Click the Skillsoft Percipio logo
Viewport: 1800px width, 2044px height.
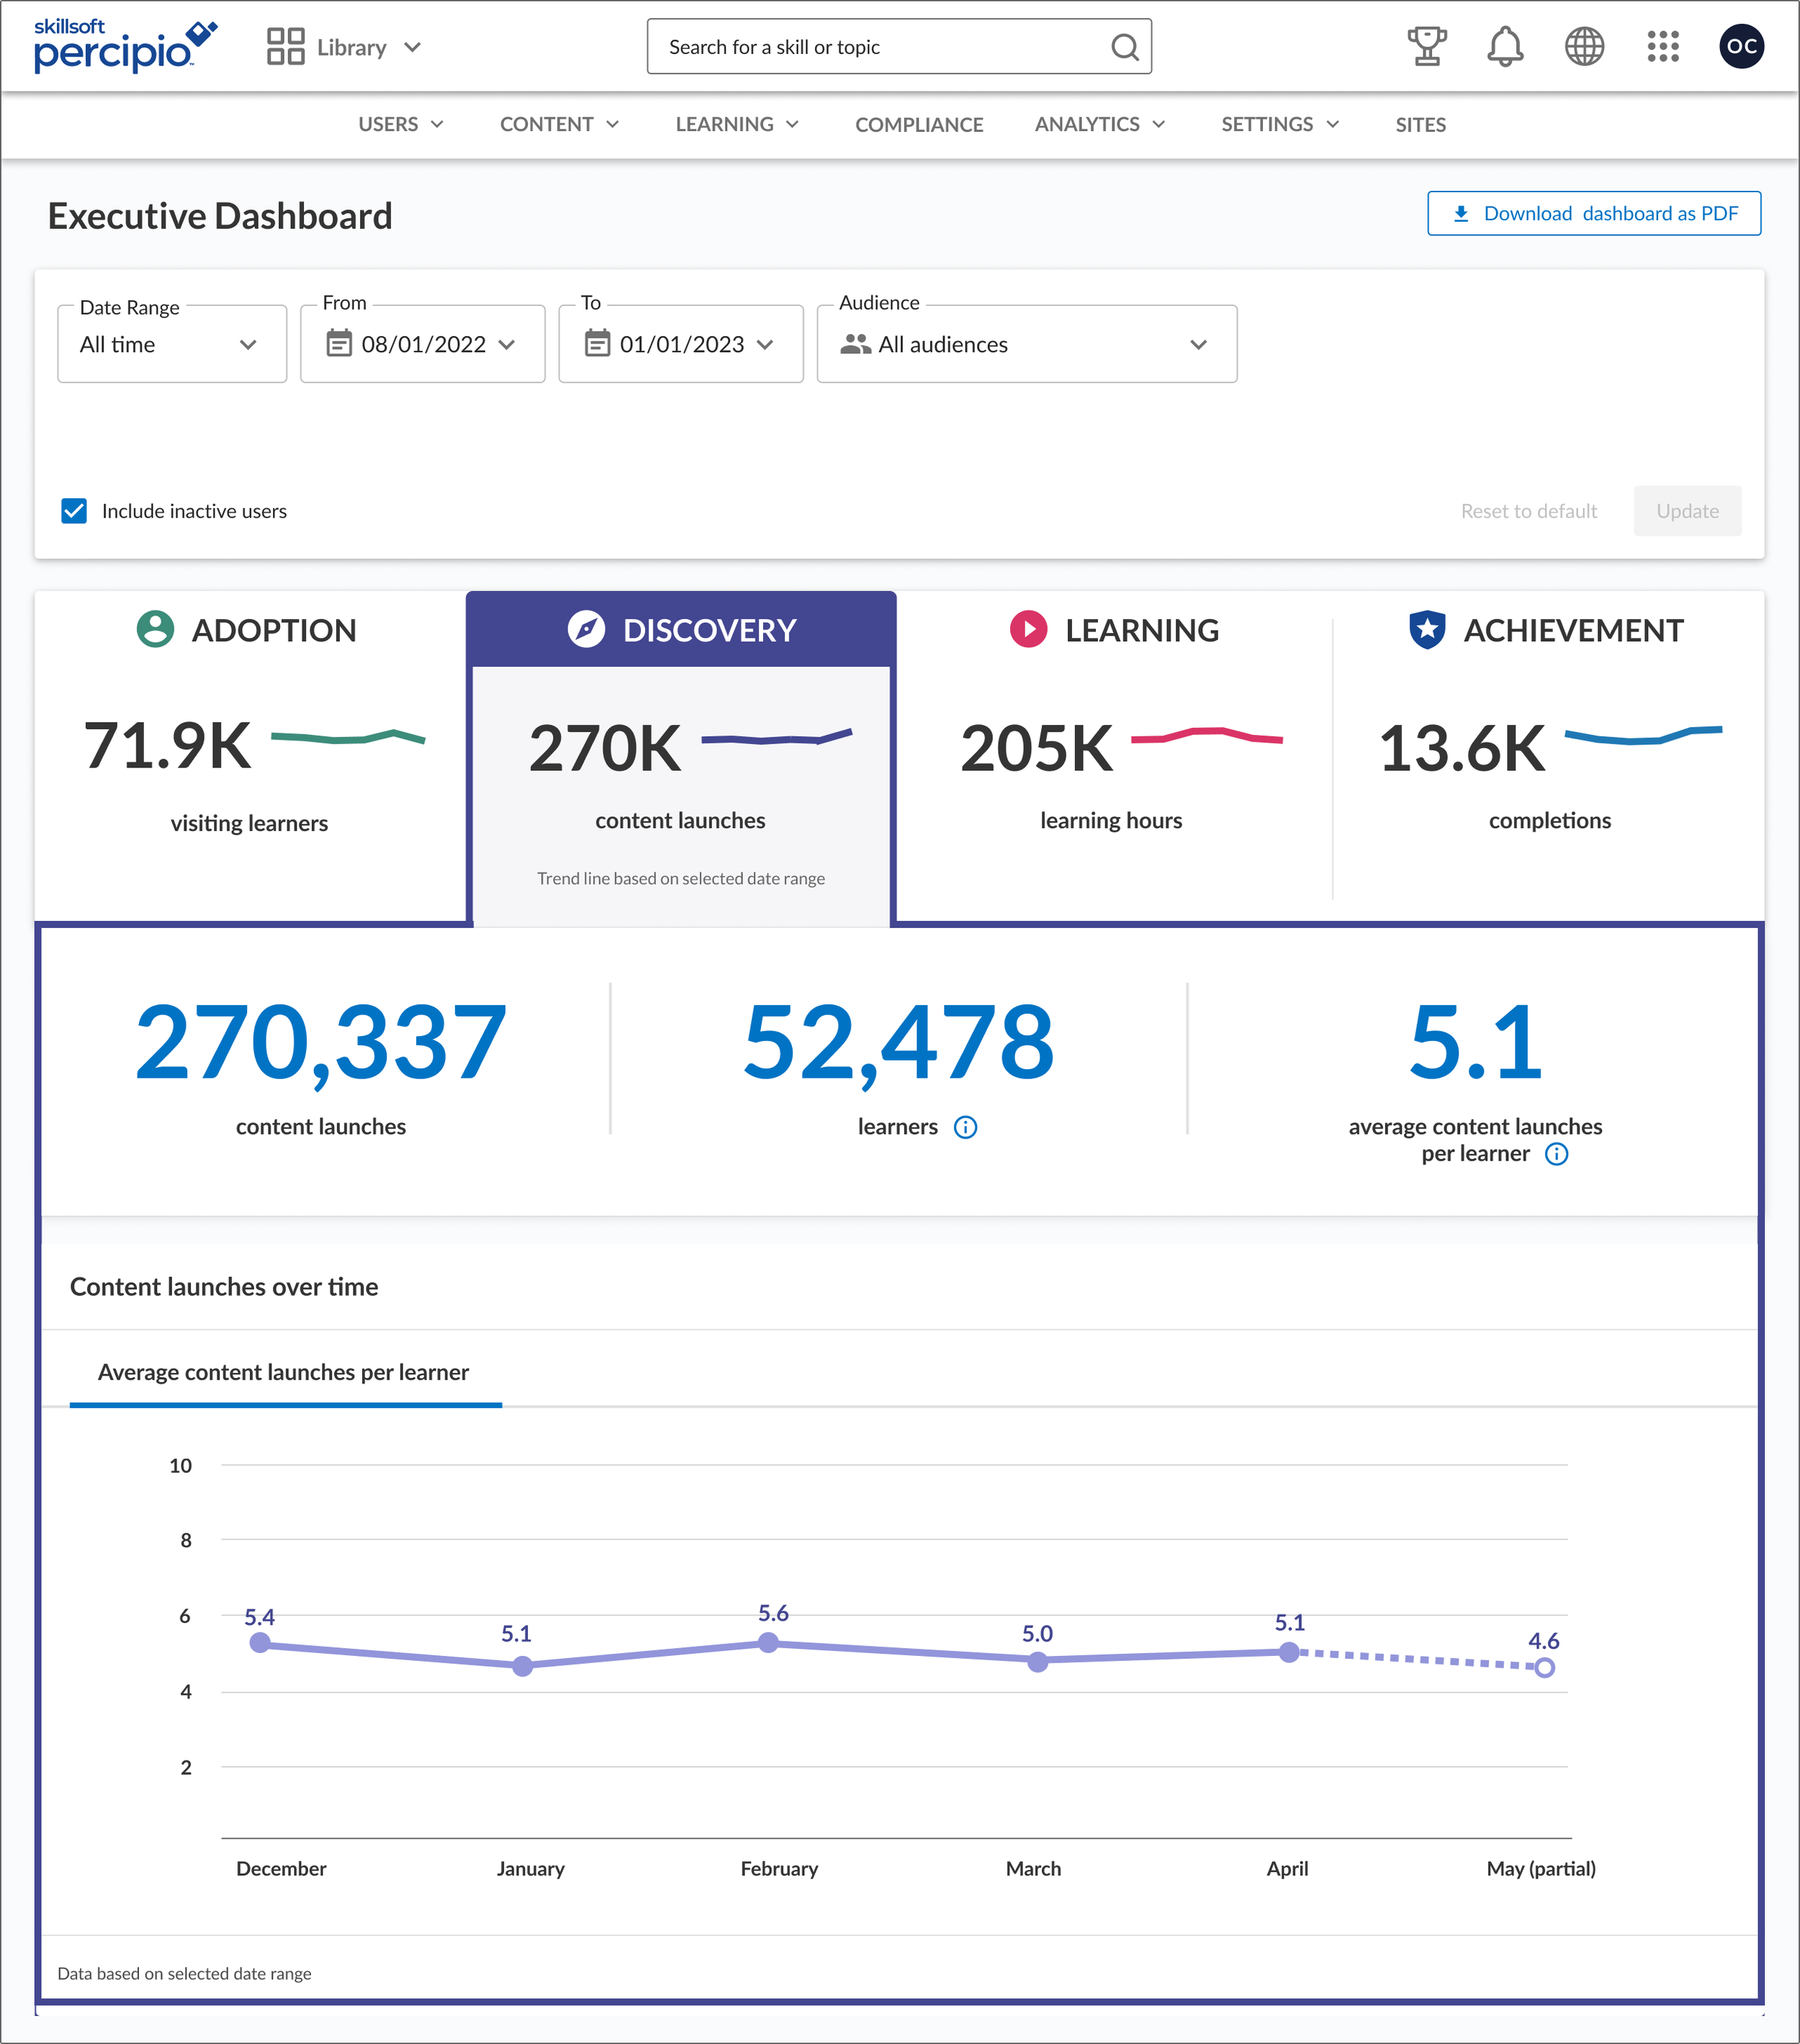coord(125,46)
